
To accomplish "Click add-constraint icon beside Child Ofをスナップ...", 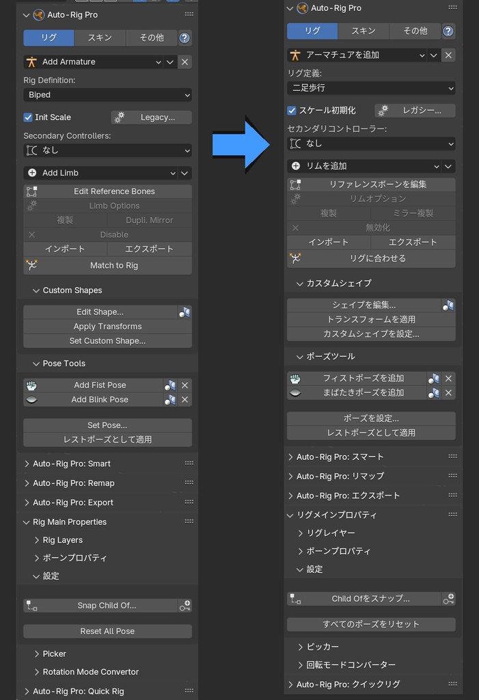I will coord(449,599).
